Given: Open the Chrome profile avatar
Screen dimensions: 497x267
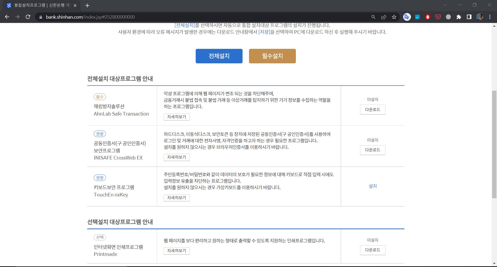Looking at the screenshot, I should click(x=480, y=17).
